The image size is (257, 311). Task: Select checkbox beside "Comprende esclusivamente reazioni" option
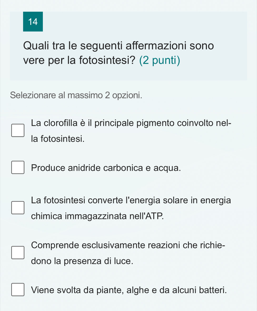(18, 253)
